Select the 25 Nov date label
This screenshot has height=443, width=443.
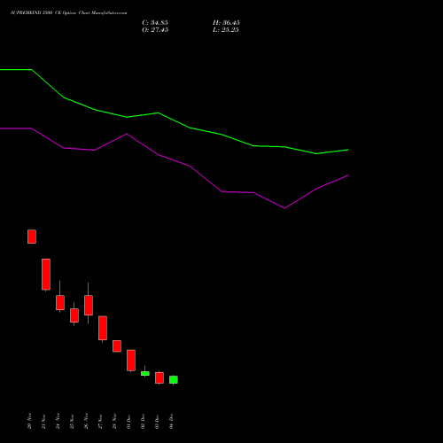tap(72, 421)
